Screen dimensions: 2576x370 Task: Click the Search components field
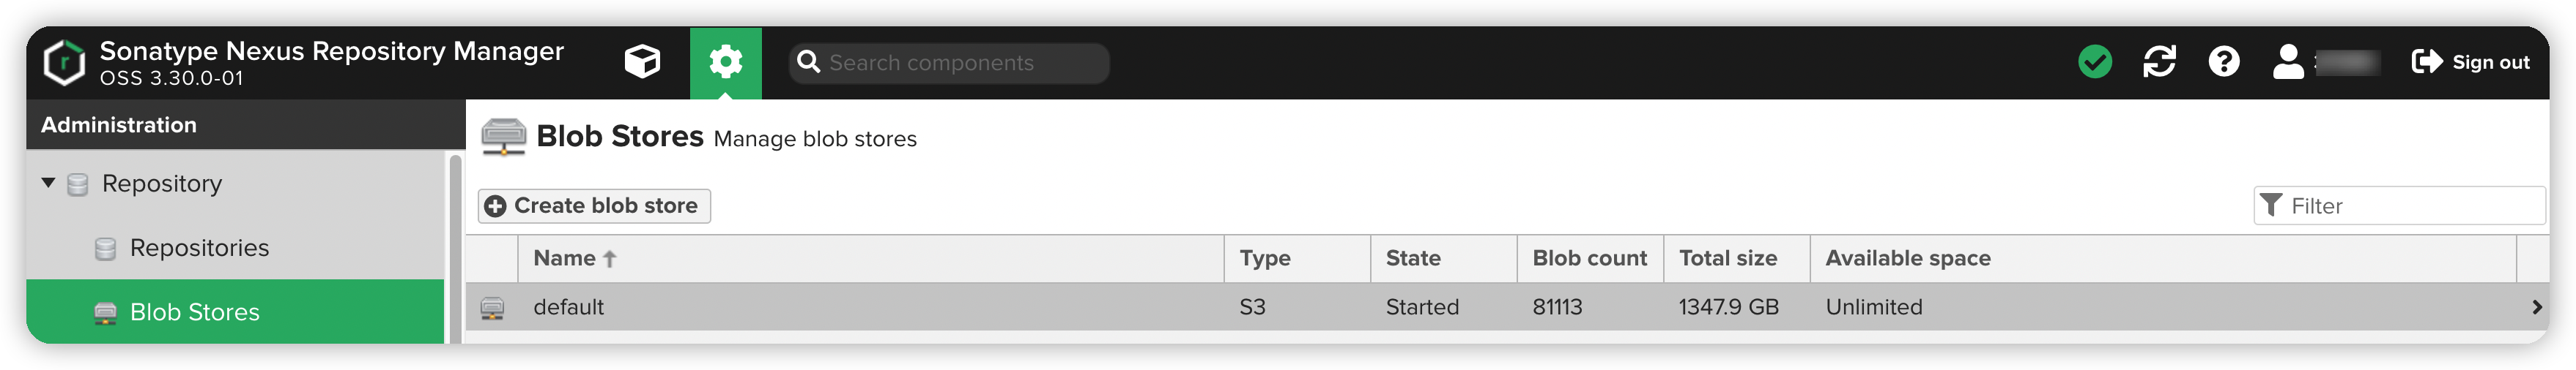click(x=960, y=63)
